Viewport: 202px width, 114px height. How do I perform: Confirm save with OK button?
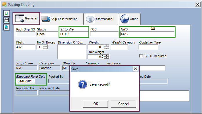pos(96,104)
